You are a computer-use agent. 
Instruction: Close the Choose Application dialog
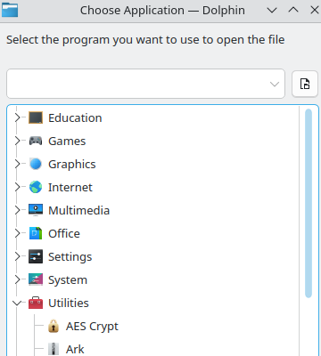pyautogui.click(x=315, y=10)
